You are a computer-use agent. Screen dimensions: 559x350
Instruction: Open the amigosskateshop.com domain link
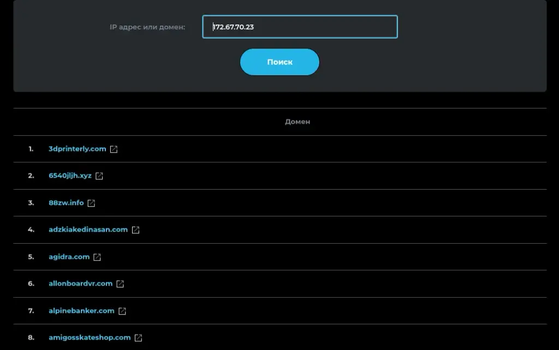click(x=90, y=337)
